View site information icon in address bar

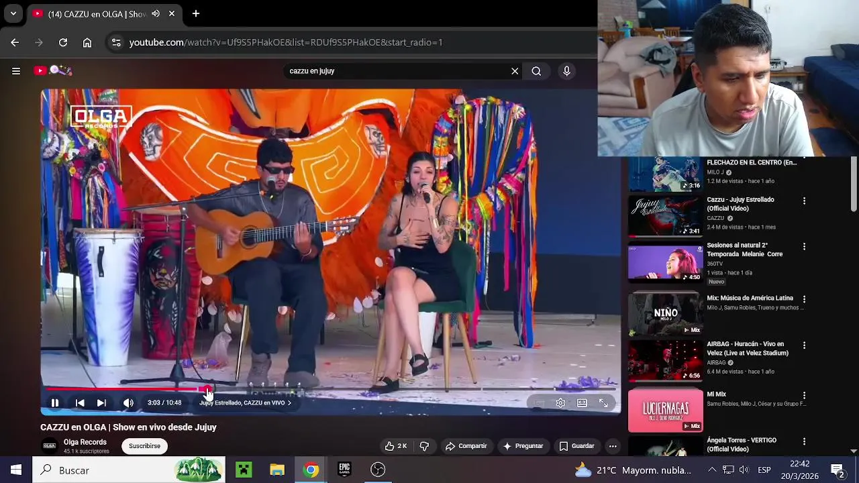pyautogui.click(x=116, y=42)
